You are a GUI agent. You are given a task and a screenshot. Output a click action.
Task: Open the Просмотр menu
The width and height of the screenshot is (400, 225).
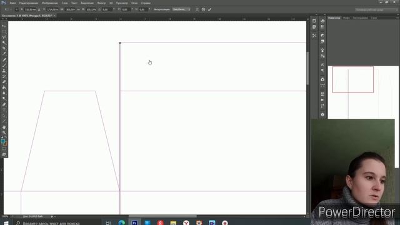(122, 3)
